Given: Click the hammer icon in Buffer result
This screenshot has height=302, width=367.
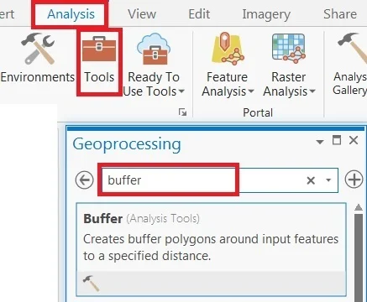Looking at the screenshot, I should point(92,283).
